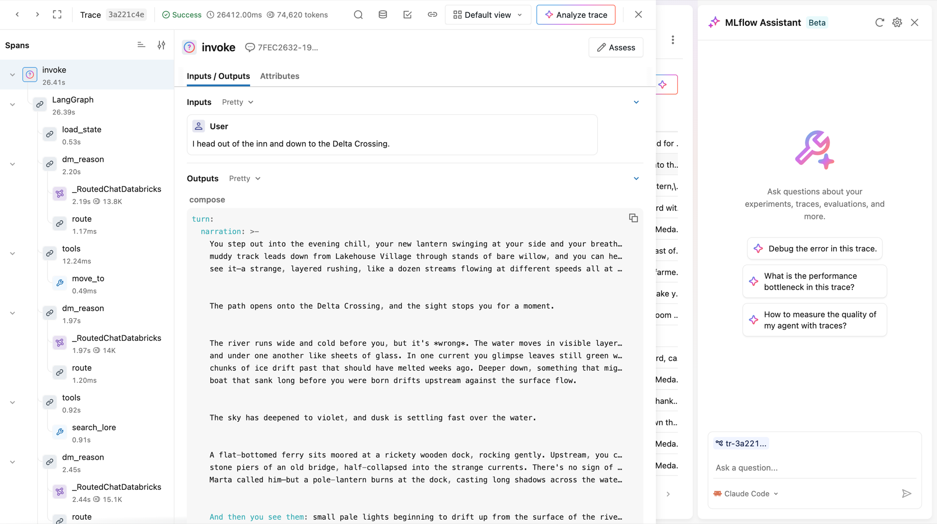Click the database icon in trace header
The width and height of the screenshot is (937, 524).
coord(383,15)
